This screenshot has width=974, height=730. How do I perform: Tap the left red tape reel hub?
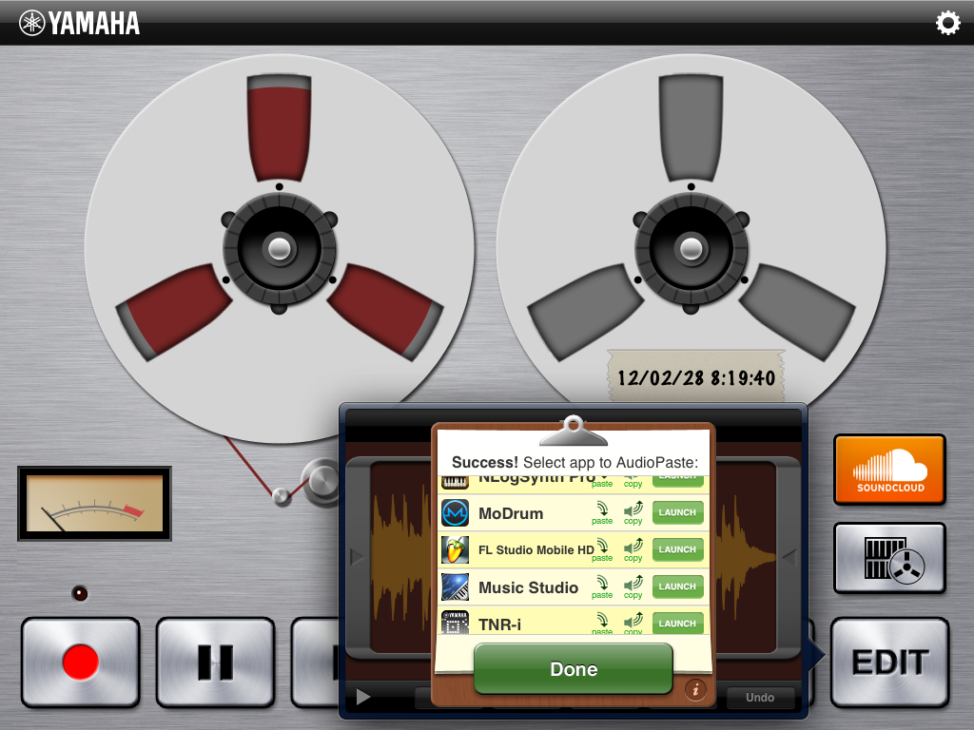pyautogui.click(x=279, y=249)
